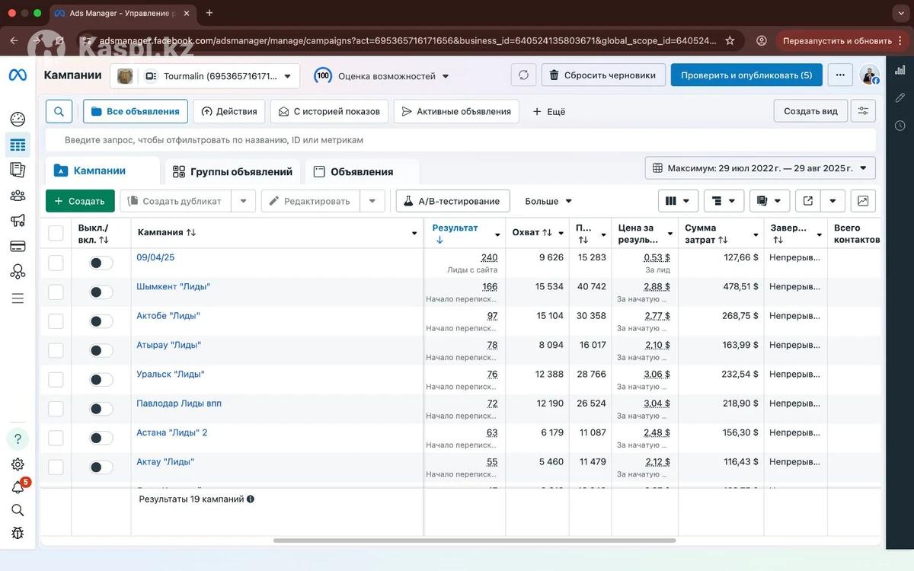Screen dimensions: 914x571
Task: Click the filter search input field
Action: coord(461,140)
